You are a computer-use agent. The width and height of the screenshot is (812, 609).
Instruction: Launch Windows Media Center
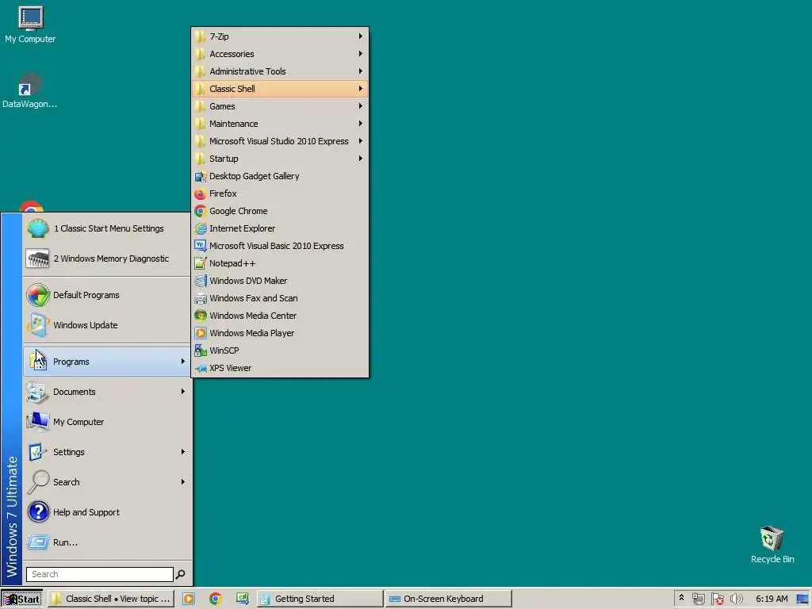280,316
